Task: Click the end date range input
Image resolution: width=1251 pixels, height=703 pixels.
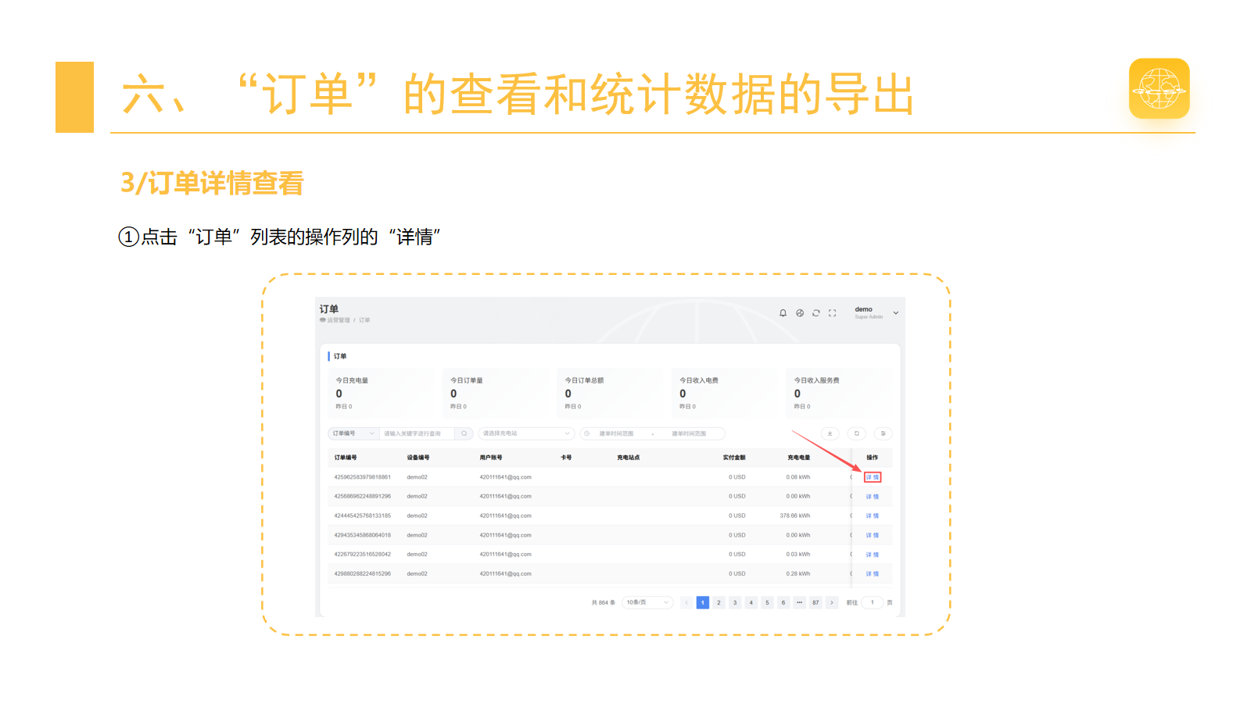Action: coord(689,434)
